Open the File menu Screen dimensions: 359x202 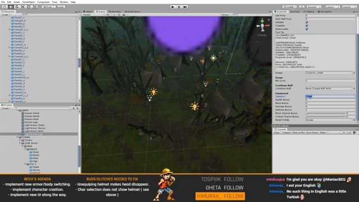click(x=3, y=2)
